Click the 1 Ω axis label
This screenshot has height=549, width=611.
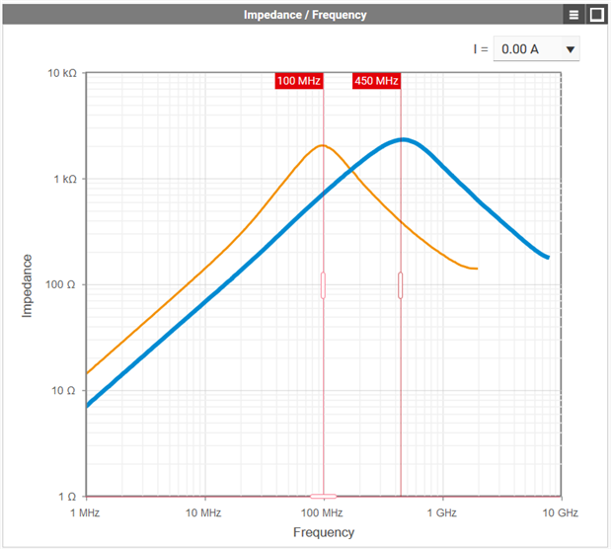click(x=67, y=497)
